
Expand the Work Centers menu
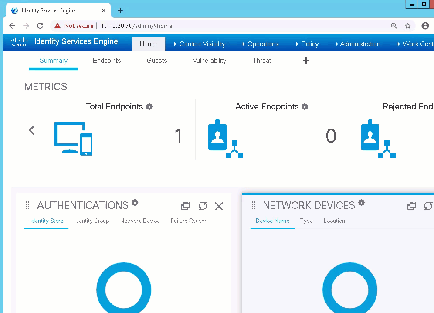coord(415,44)
